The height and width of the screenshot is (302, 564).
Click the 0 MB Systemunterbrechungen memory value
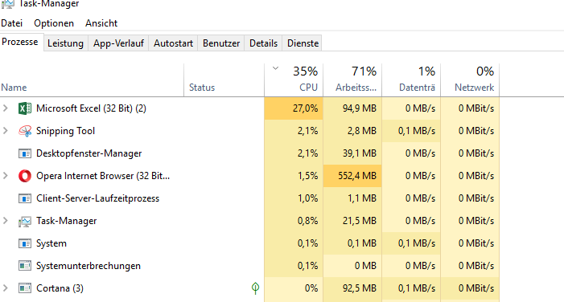click(x=365, y=266)
